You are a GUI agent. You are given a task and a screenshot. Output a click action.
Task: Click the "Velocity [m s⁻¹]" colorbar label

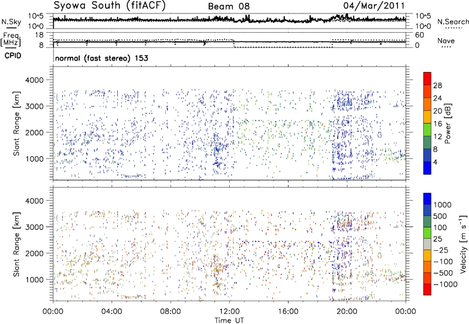coord(463,244)
